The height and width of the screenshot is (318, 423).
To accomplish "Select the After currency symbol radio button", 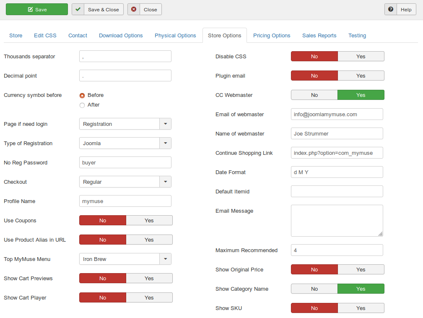I will click(82, 105).
